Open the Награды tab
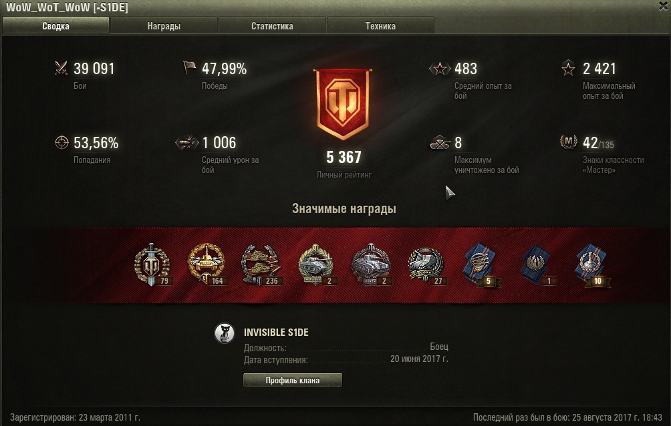The width and height of the screenshot is (671, 426). tap(164, 25)
